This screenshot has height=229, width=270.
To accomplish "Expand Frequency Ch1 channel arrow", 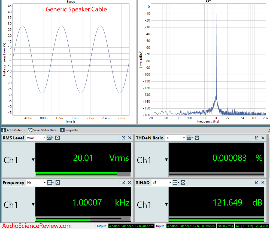I will pyautogui.click(x=33, y=204).
